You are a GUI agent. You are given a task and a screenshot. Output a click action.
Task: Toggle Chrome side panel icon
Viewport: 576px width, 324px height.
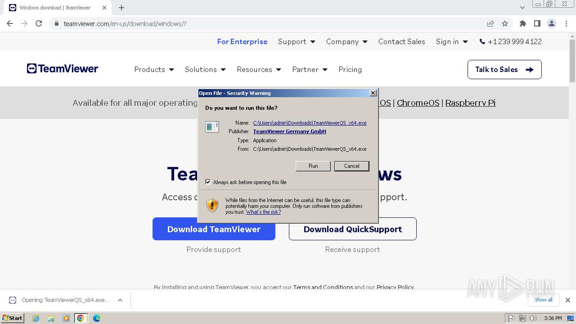pos(537,23)
